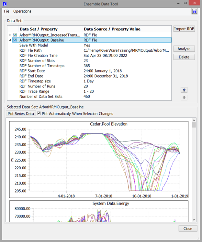202x242 pixels.
Task: Delete the selected data set
Action: [184, 57]
